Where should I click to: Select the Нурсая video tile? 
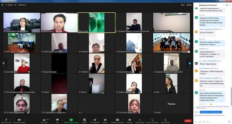(x=97, y=83)
